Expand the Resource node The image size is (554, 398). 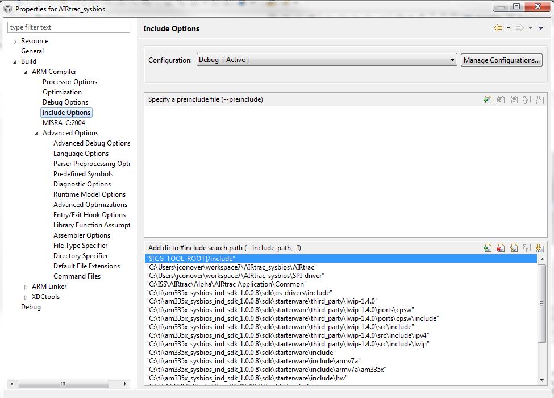[x=14, y=40]
